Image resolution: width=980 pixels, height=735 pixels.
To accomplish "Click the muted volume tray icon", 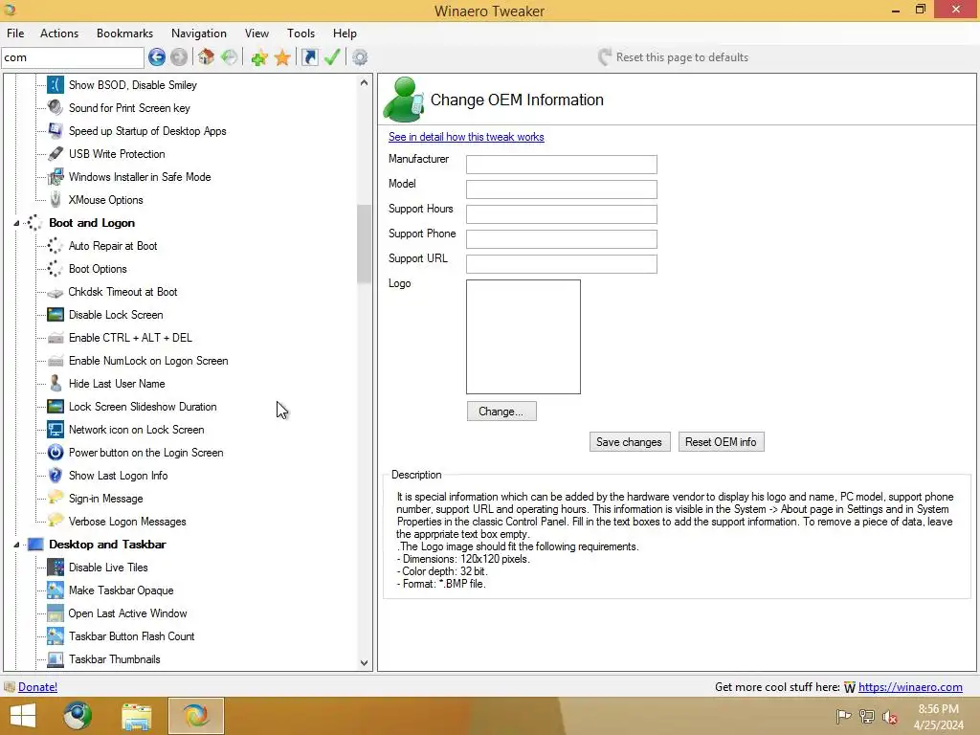I will tap(890, 717).
